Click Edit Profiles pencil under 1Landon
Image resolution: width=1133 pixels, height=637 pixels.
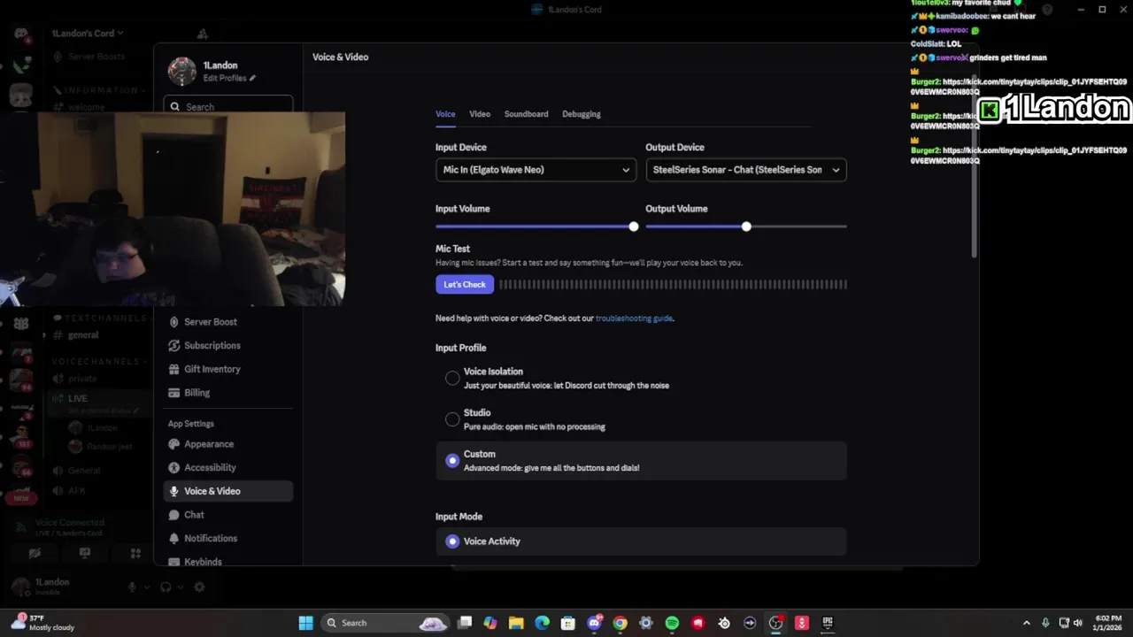[252, 78]
